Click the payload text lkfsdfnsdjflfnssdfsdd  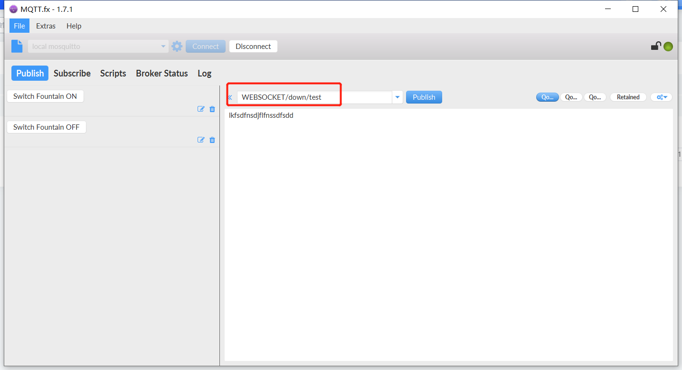coord(261,115)
